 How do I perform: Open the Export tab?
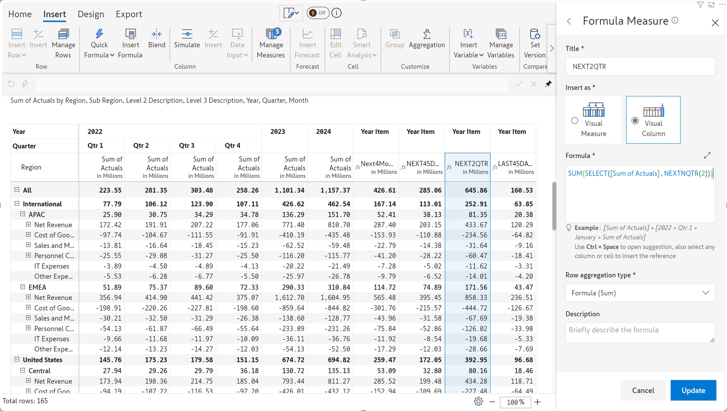129,14
